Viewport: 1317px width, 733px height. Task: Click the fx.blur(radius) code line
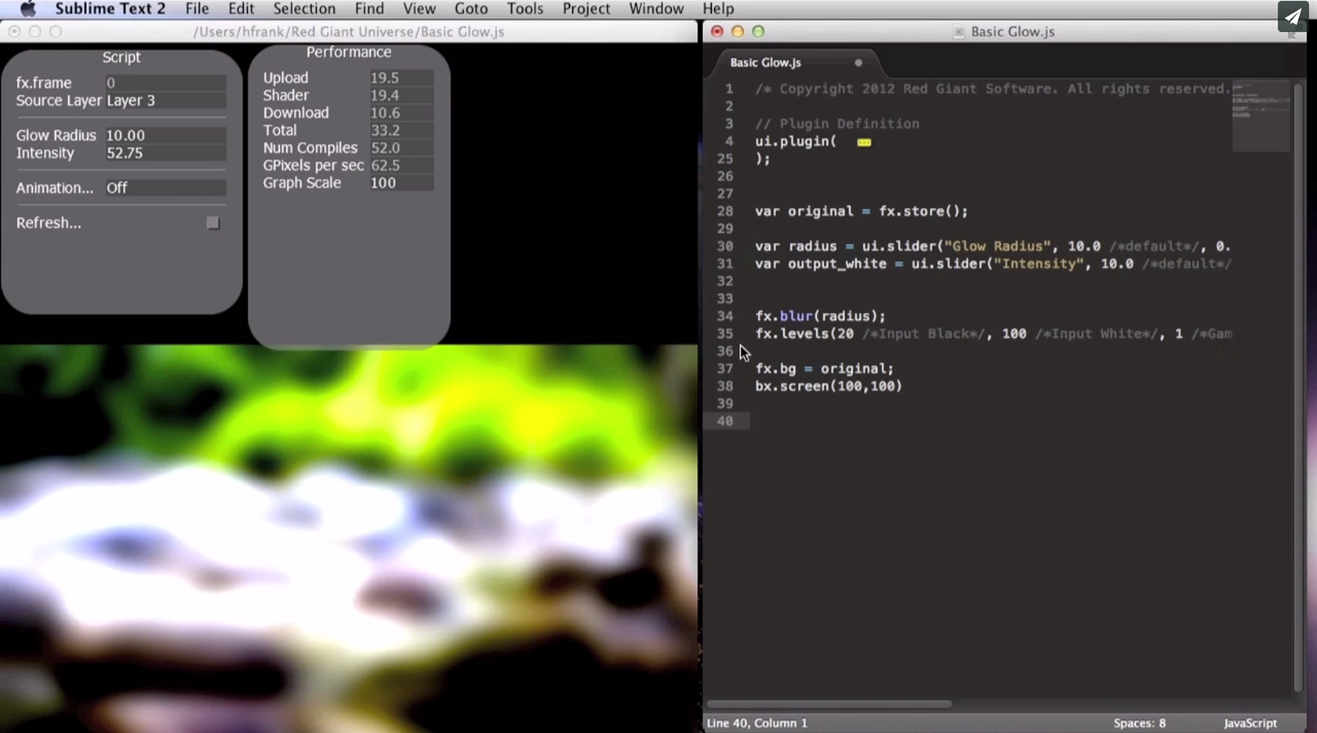pos(820,316)
